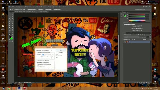The width and height of the screenshot is (160, 90).
Task: Open layer filter kind dropdown
Action: tap(127, 35)
